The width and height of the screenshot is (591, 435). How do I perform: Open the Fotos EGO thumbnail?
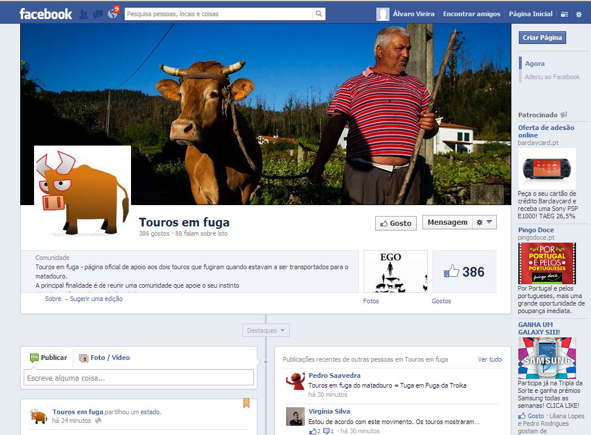coord(395,272)
